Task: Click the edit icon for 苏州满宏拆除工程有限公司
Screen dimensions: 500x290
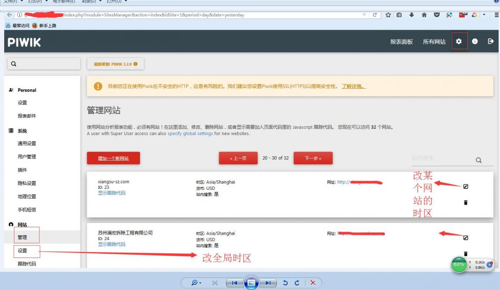Action: click(x=466, y=237)
